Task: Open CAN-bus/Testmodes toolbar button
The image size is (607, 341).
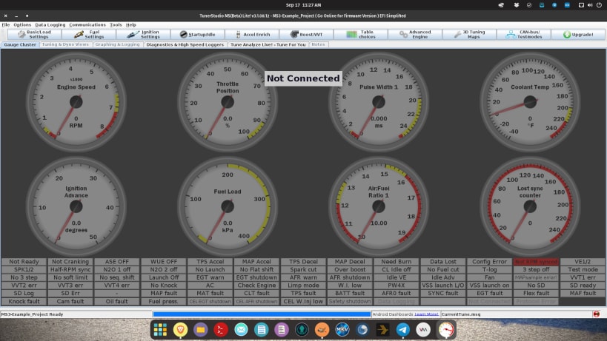Action: [x=524, y=34]
